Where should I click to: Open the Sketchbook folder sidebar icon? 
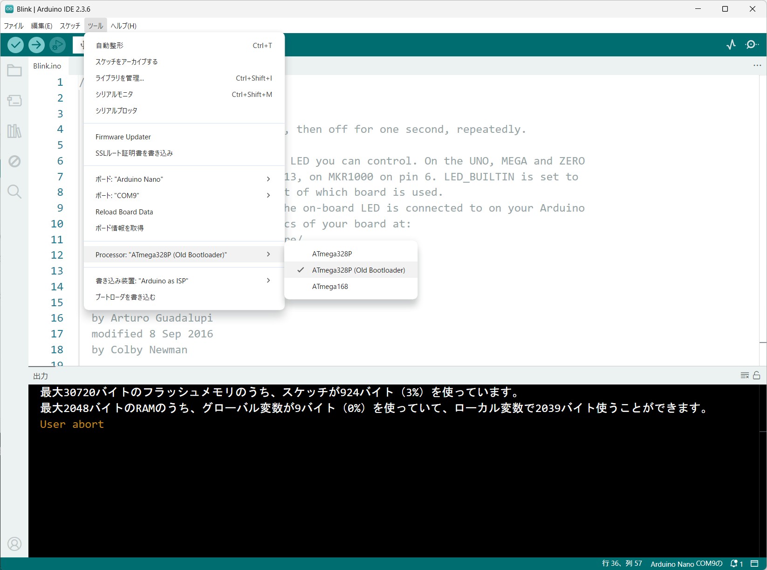click(x=14, y=70)
